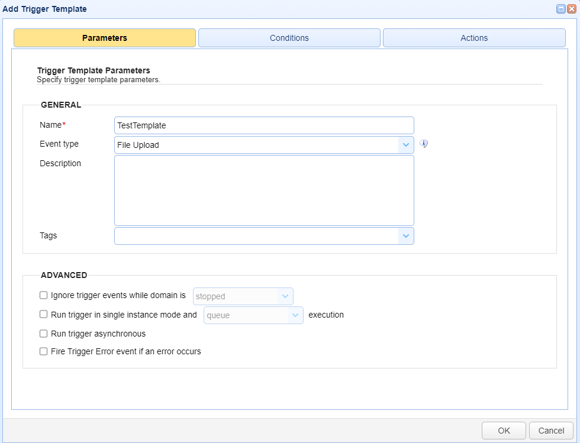The height and width of the screenshot is (443, 580).
Task: Check Run trigger in single instance mode
Action: 44,314
